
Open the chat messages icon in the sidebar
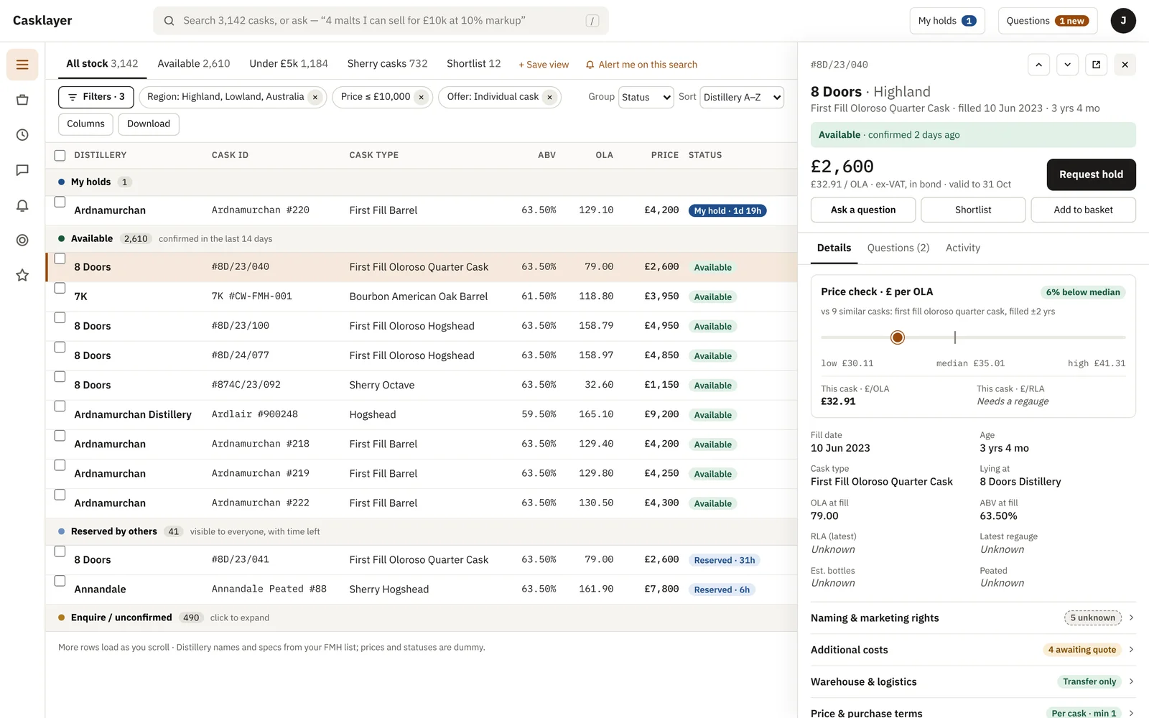[x=22, y=170]
